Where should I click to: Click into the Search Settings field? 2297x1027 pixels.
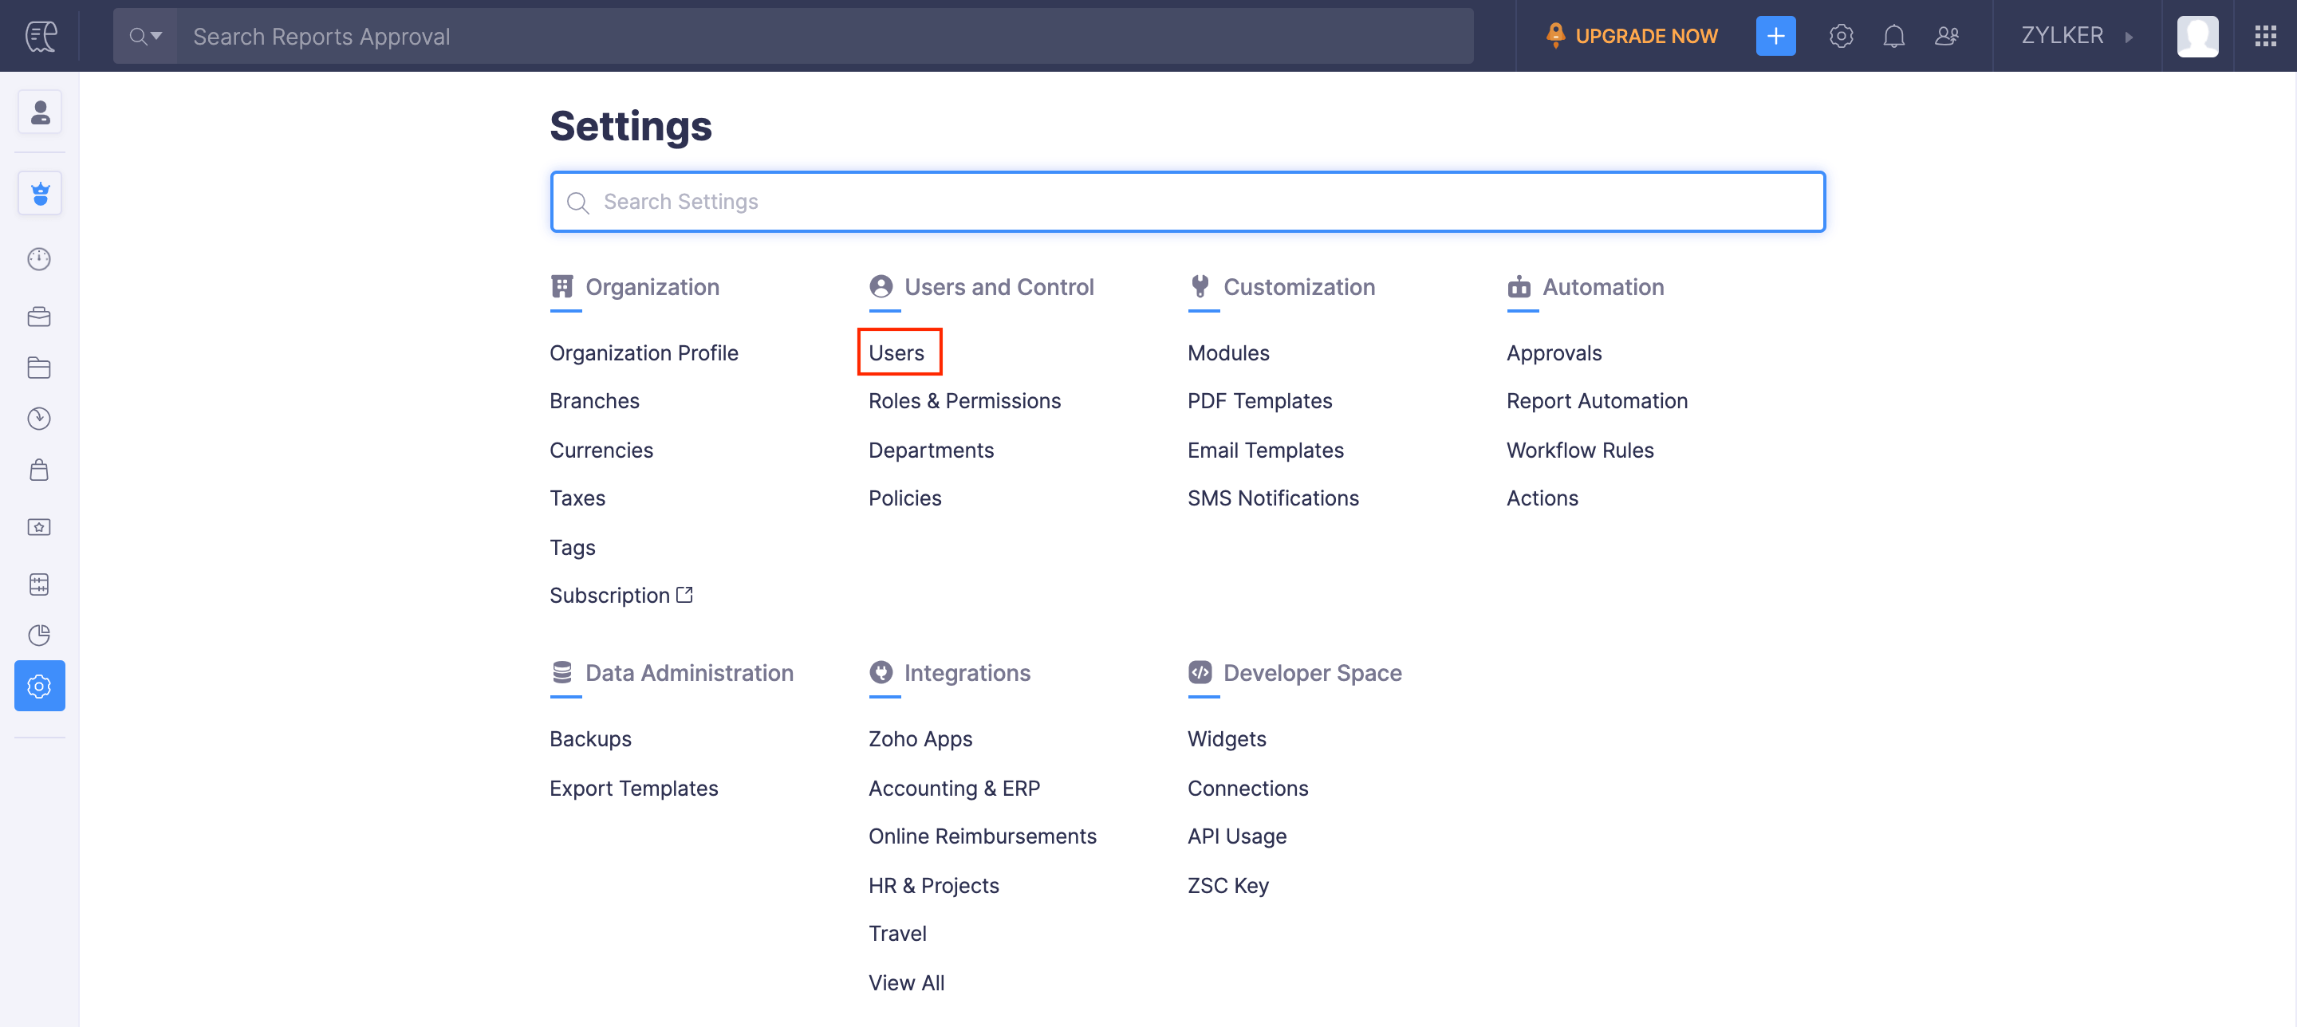(x=1186, y=203)
